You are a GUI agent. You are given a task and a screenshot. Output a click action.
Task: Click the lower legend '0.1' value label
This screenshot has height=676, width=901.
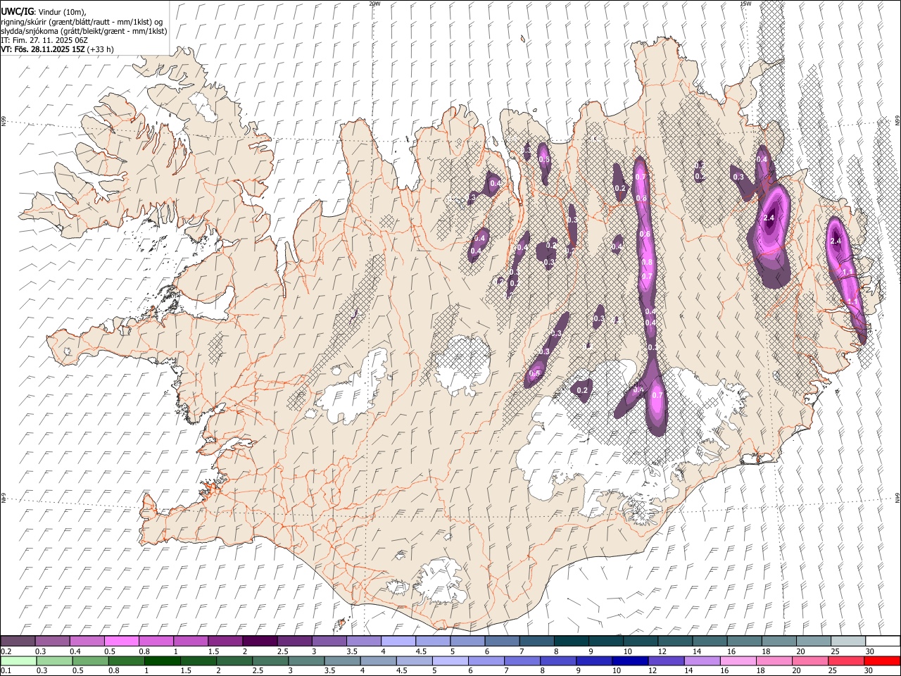[6, 671]
